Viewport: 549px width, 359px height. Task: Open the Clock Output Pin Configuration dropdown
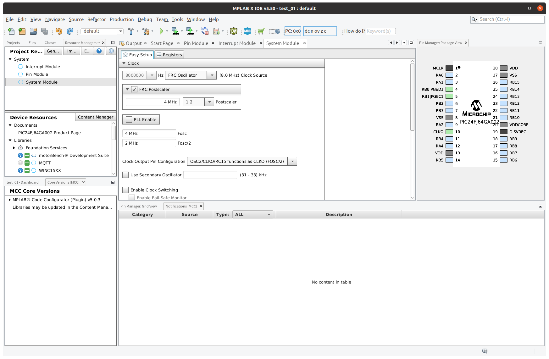(292, 161)
